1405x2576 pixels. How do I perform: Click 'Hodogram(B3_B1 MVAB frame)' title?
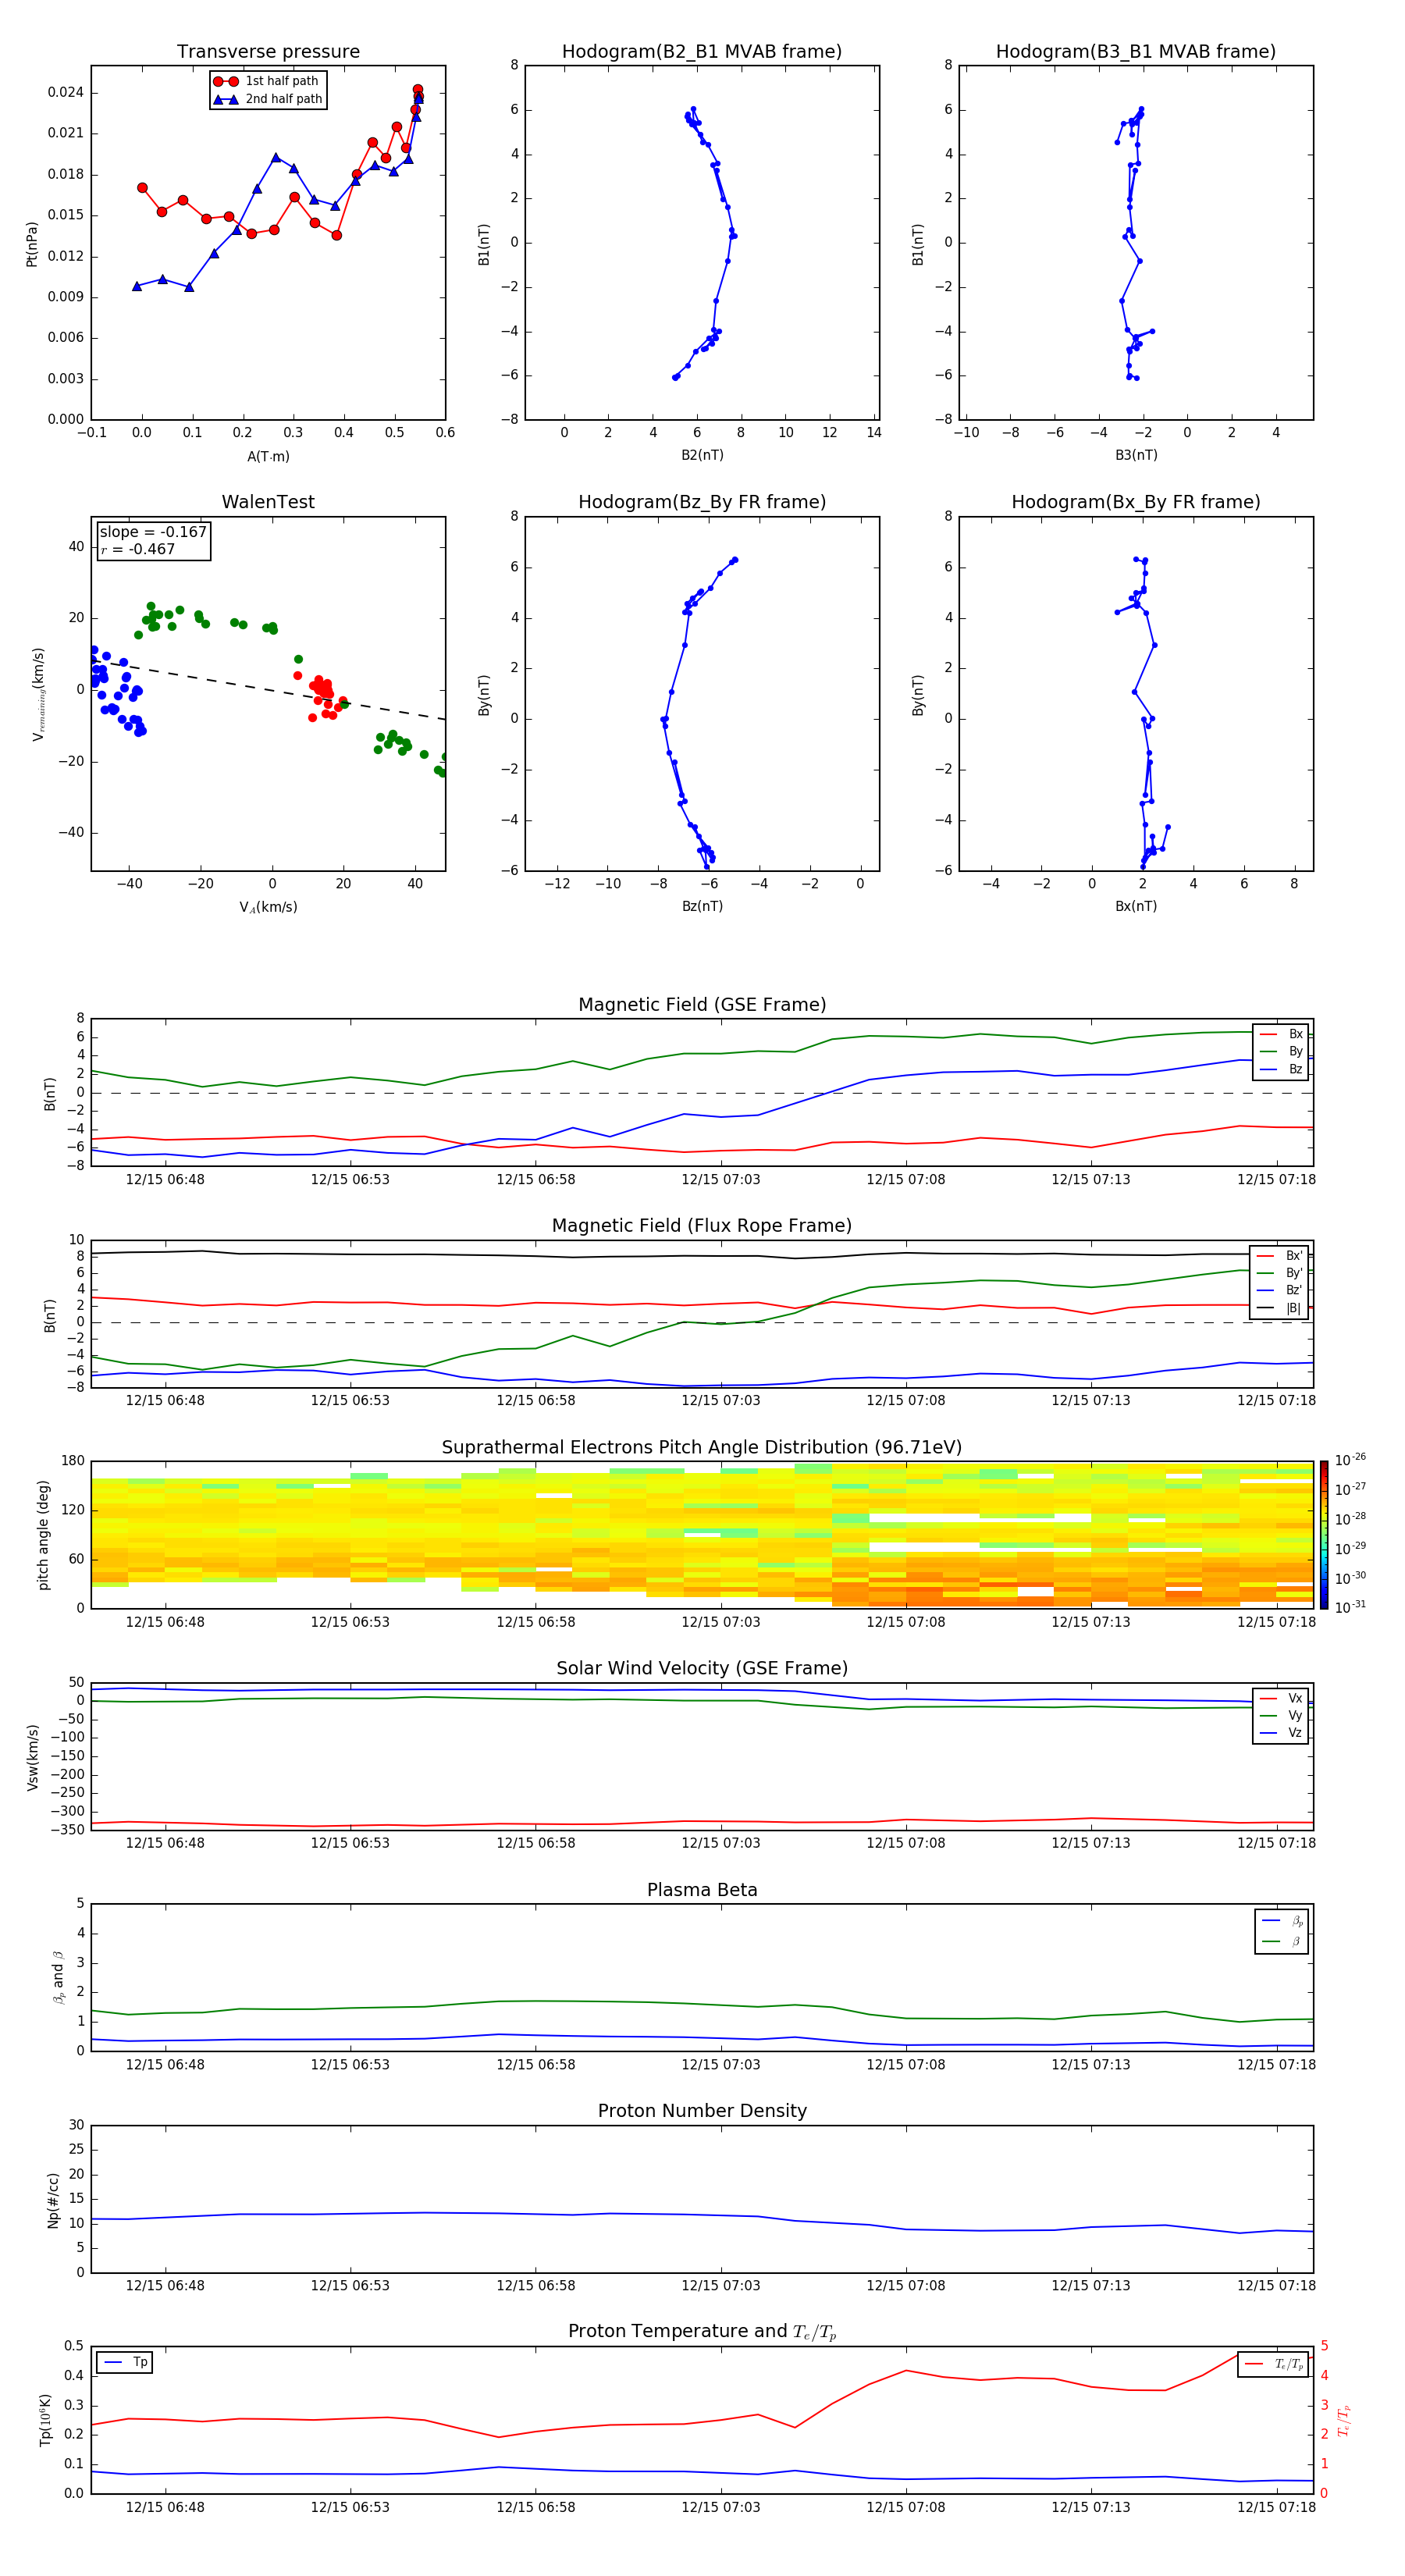pos(1136,51)
